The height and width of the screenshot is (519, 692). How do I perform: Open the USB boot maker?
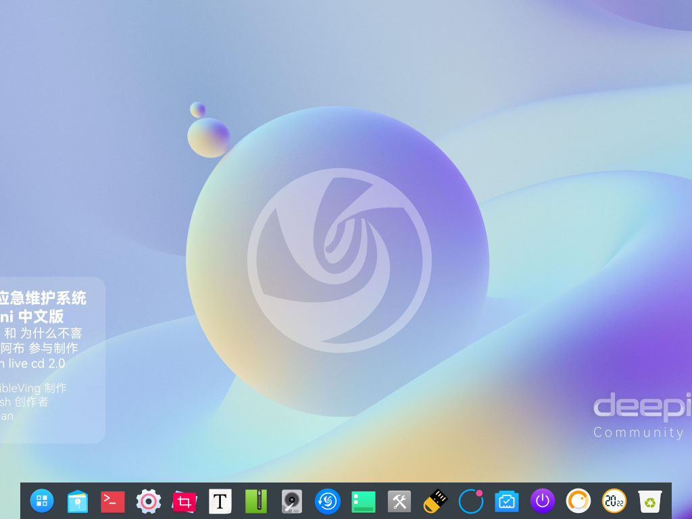(x=435, y=501)
